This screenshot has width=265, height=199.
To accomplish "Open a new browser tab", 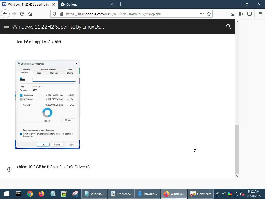I will pyautogui.click(x=121, y=4).
